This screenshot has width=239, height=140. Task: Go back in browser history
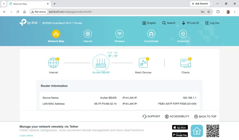click(x=4, y=12)
